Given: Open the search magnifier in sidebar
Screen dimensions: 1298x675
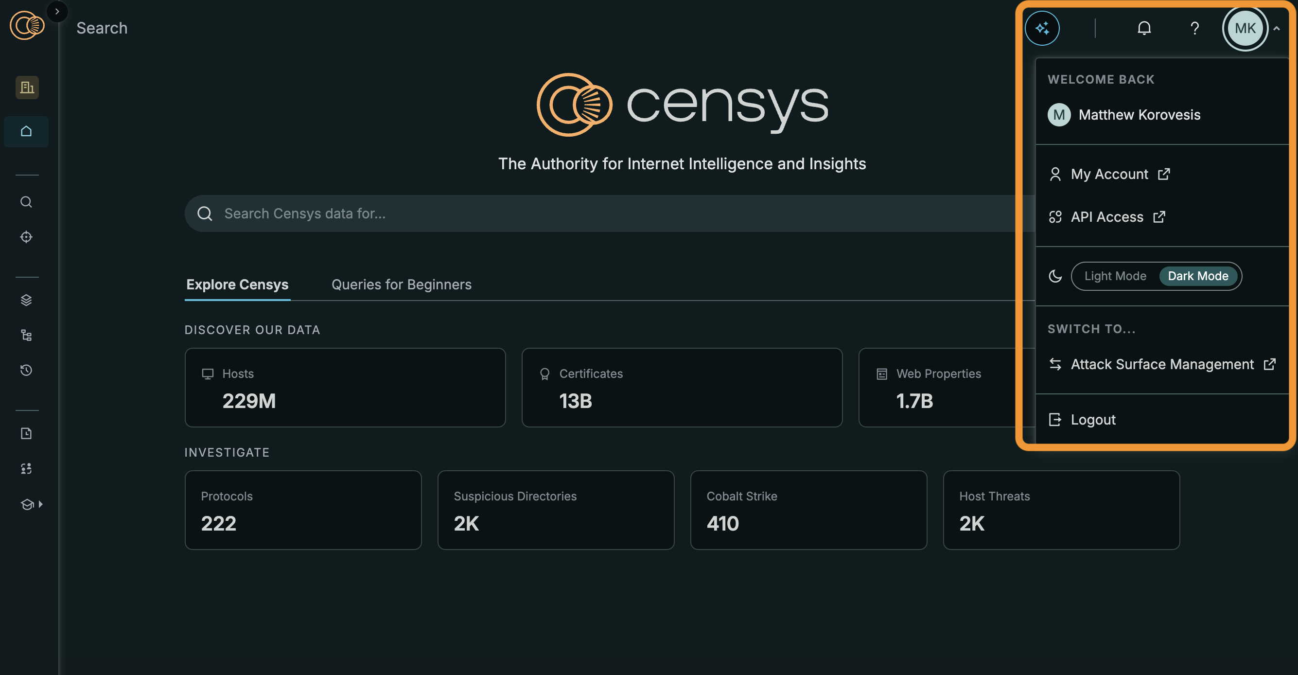Looking at the screenshot, I should (26, 202).
